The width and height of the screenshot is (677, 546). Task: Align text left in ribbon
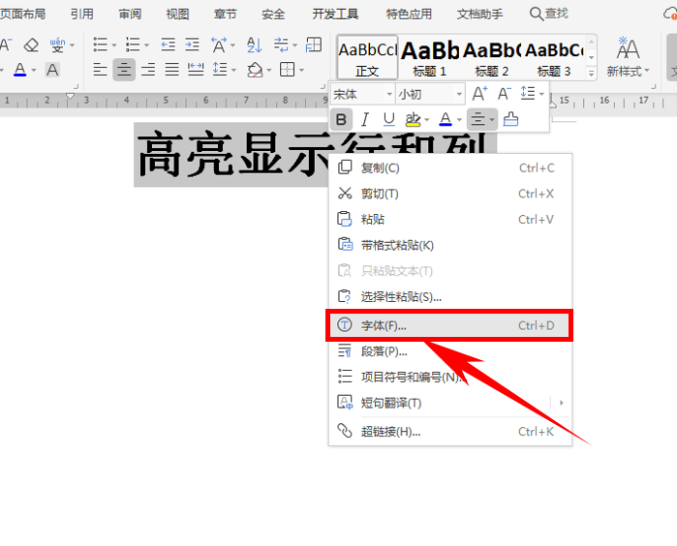pos(100,70)
